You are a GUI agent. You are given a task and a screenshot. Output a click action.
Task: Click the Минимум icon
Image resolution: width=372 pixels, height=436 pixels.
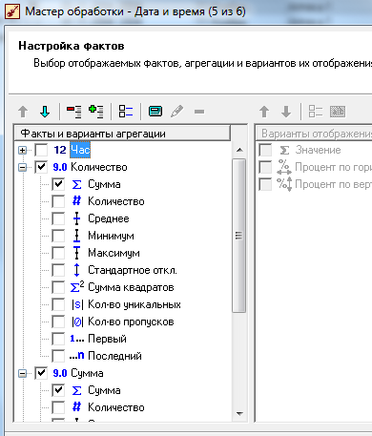click(76, 236)
